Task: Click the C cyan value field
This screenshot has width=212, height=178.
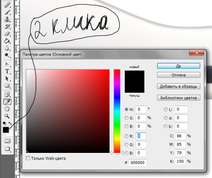Action: pyautogui.click(x=180, y=136)
